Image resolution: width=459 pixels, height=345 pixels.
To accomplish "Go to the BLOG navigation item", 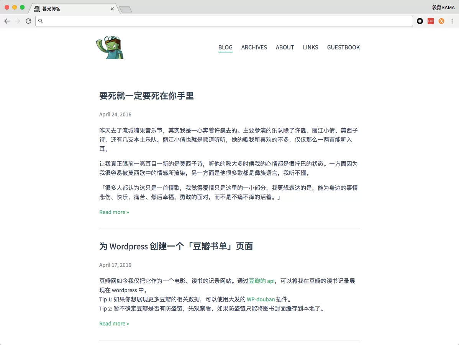I will [x=225, y=47].
